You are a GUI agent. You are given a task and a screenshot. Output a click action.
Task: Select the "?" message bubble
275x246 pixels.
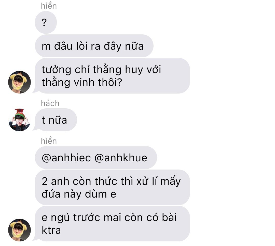(46, 22)
